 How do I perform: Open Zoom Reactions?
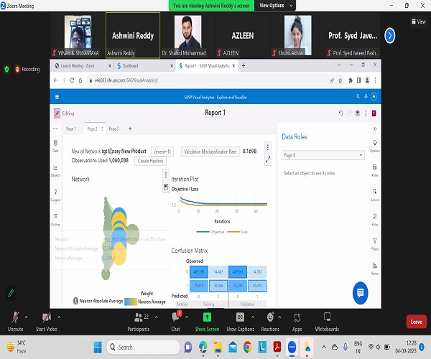coord(270,322)
